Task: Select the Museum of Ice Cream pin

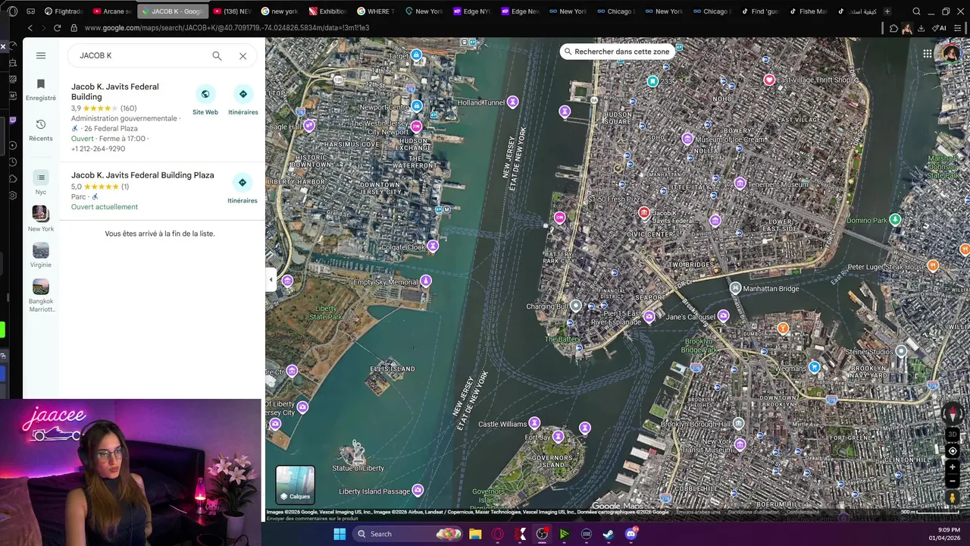Action: [687, 139]
